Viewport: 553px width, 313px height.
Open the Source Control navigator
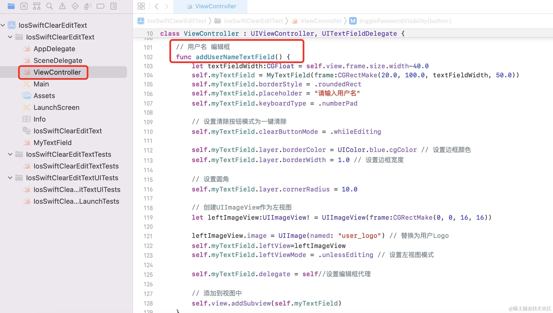pos(24,6)
